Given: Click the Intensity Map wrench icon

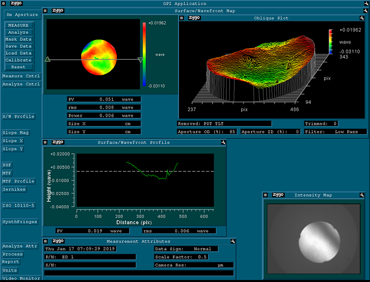Looking at the screenshot, I should pyautogui.click(x=362, y=195).
